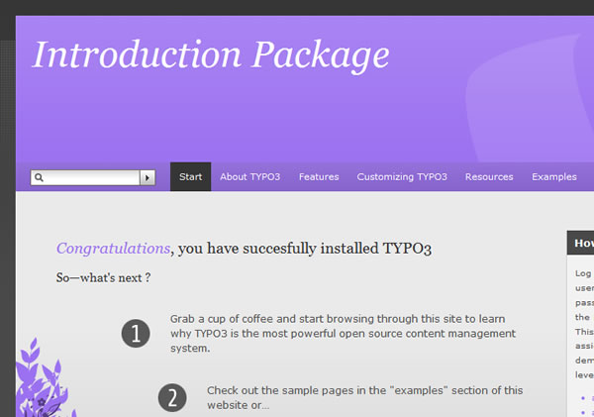The image size is (594, 417).
Task: Click the Introduction Package site title
Action: [x=211, y=54]
